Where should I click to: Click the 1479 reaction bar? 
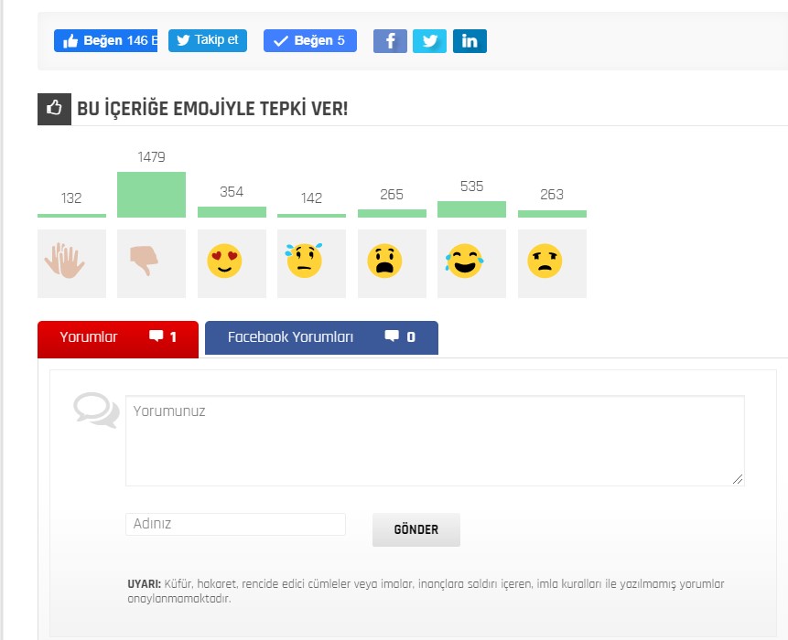pos(151,195)
